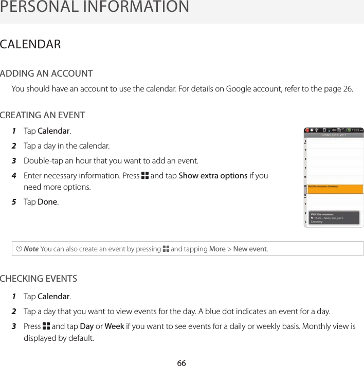The image size is (364, 366).
Task: Click the CREATING AN EVENT heading
Action: coord(43,115)
